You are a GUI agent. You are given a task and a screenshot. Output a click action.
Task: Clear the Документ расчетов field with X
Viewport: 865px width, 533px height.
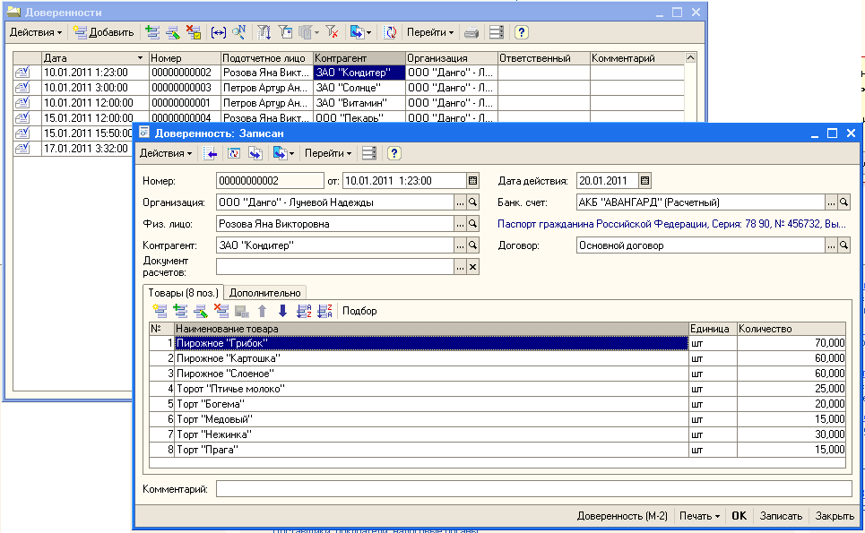(473, 266)
